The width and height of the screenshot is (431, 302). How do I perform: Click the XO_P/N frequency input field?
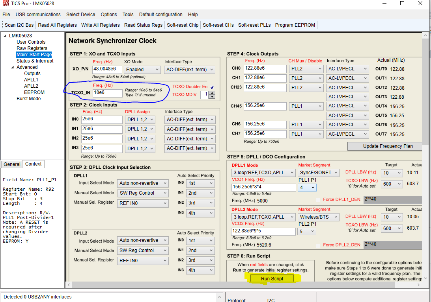pyautogui.click(x=108, y=69)
